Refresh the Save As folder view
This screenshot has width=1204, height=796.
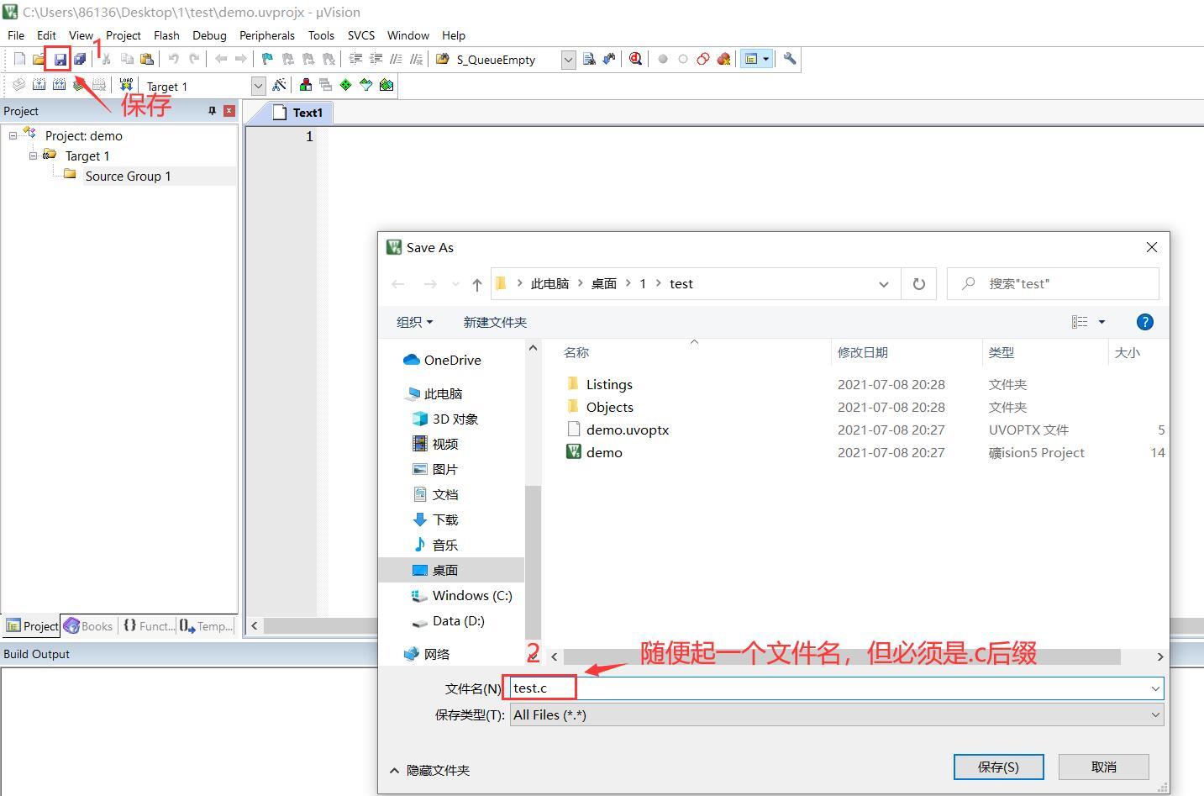pos(919,284)
